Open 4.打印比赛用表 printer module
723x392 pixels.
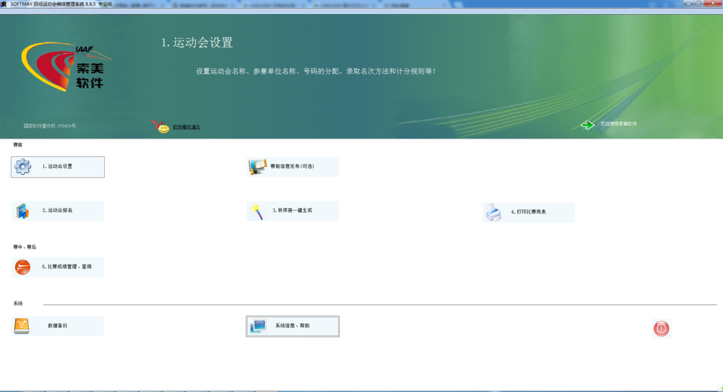[x=528, y=212]
